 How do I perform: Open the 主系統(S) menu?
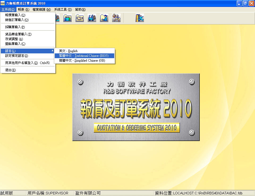(8, 10)
